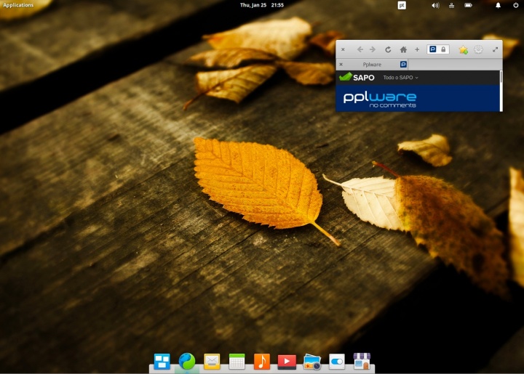
Task: Click the address bar with lock icon
Action: pos(438,50)
